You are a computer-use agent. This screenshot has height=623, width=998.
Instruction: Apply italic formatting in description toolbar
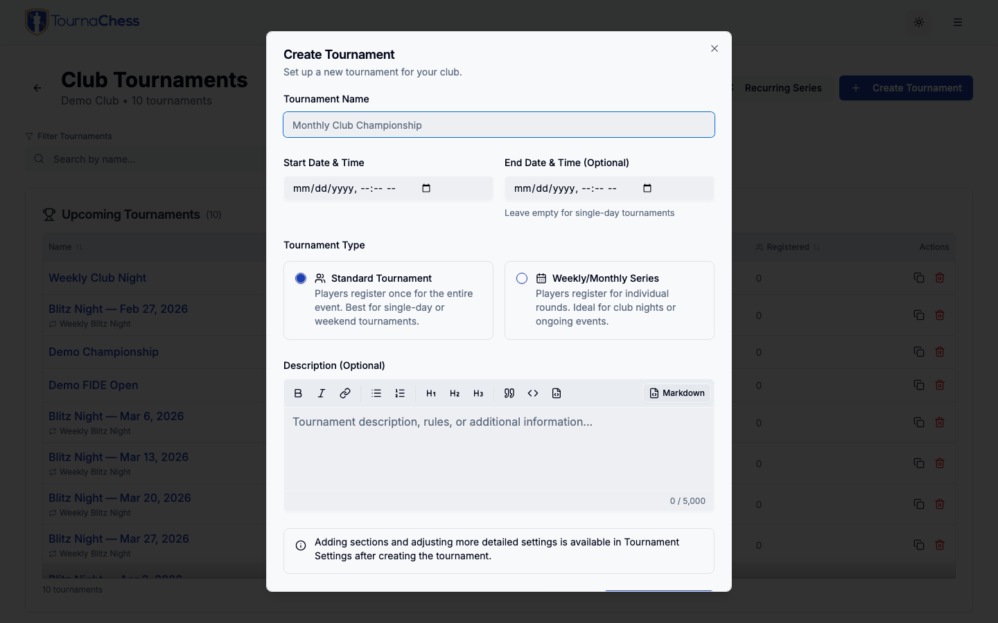(322, 393)
